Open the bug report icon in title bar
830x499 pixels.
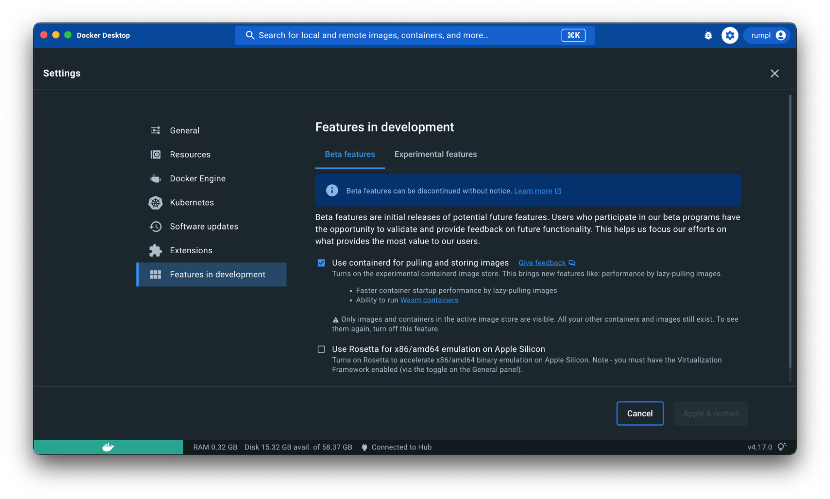(708, 35)
